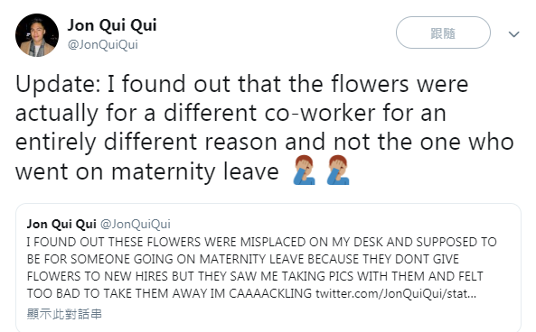Click the second facepalm emoji
536x332 pixels.
tap(338, 170)
